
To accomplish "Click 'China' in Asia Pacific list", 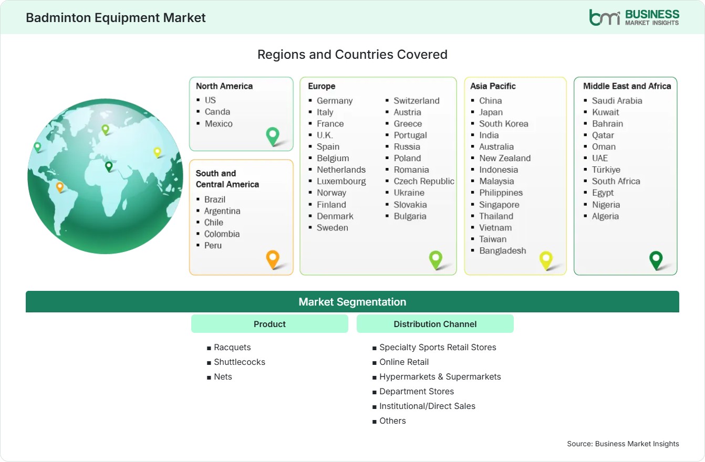I will (x=491, y=101).
